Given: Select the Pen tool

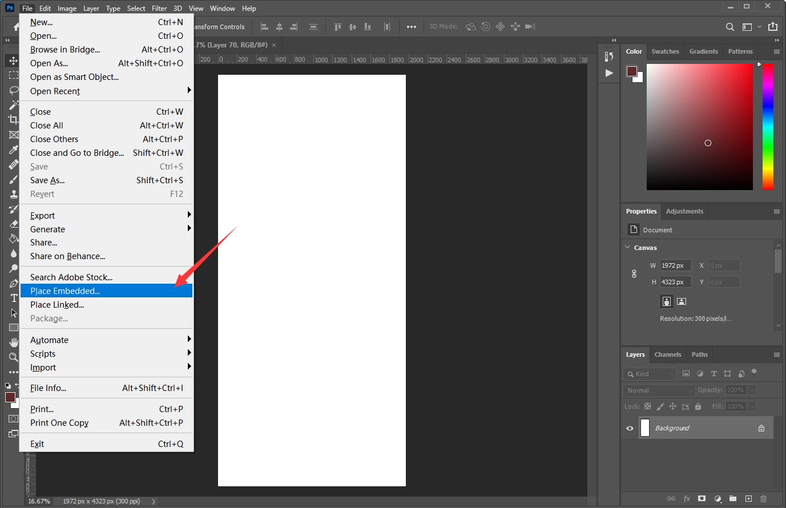Looking at the screenshot, I should [13, 283].
